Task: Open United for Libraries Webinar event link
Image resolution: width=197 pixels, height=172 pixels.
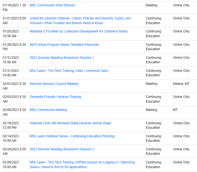Action: click(80, 18)
